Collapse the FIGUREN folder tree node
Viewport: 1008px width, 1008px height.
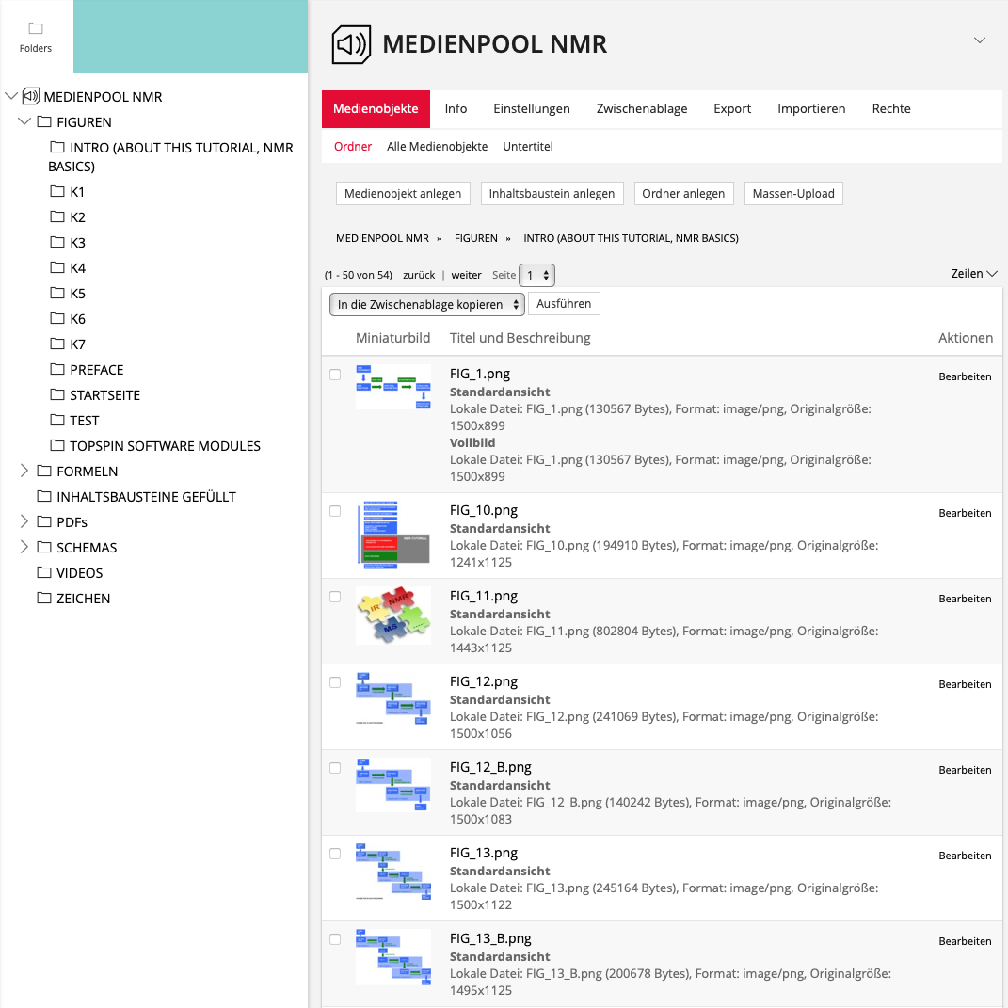tap(24, 122)
